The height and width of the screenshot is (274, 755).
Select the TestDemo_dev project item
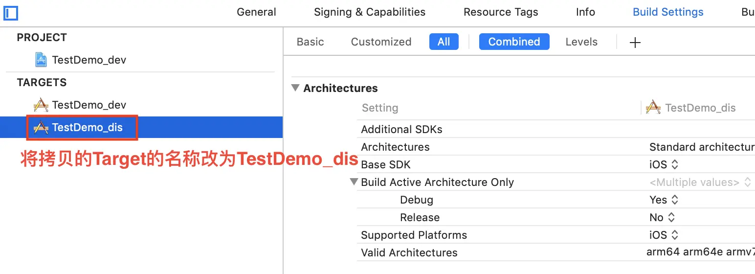click(89, 60)
